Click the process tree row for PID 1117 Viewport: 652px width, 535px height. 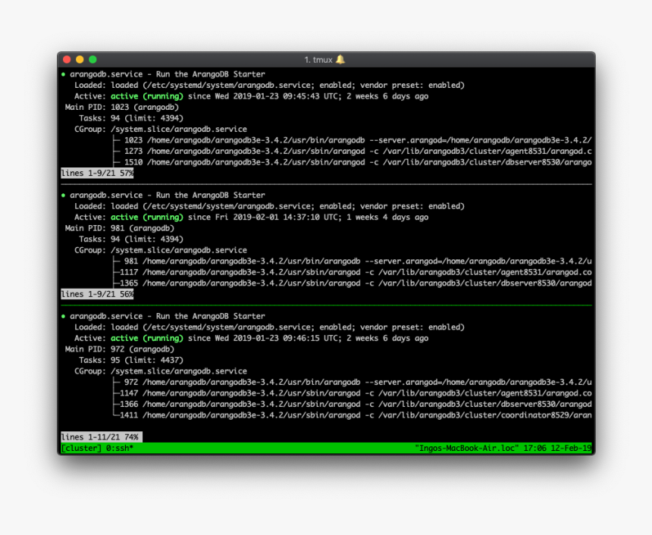[x=353, y=272]
